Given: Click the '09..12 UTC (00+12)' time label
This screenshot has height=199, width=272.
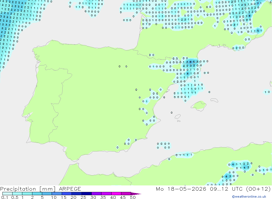Looking at the screenshot, I should pos(240,189).
